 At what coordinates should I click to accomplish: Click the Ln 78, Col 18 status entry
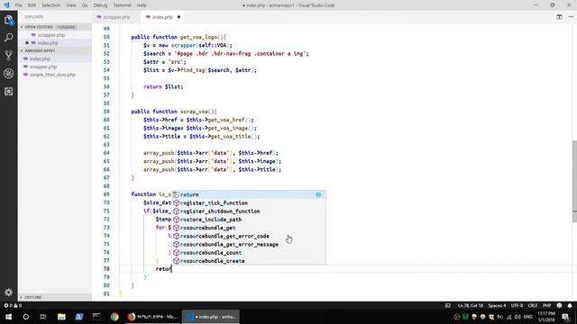coord(471,305)
